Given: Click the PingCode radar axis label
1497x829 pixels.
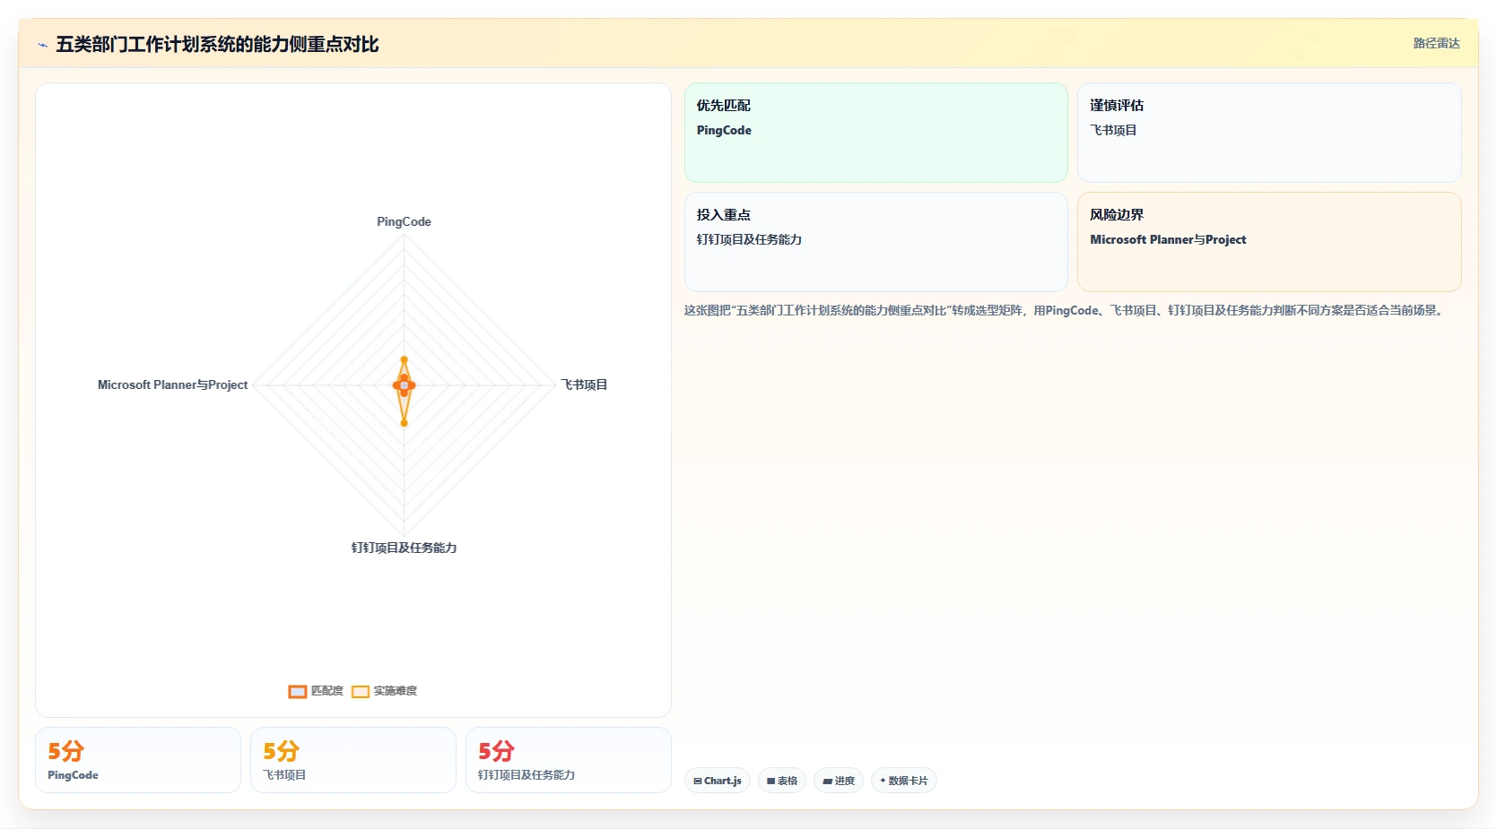Looking at the screenshot, I should (404, 221).
